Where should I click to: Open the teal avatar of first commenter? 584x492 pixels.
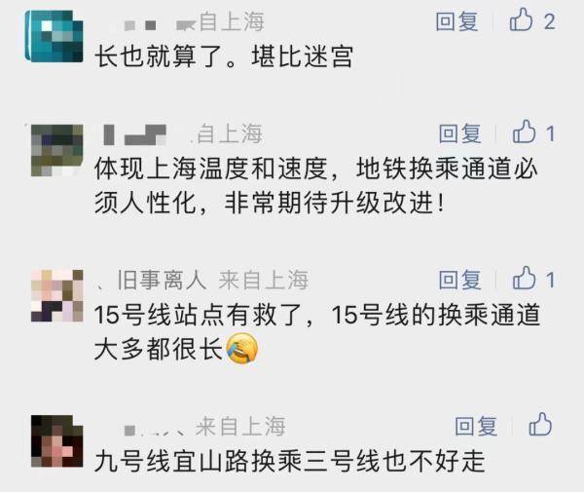coord(54,36)
